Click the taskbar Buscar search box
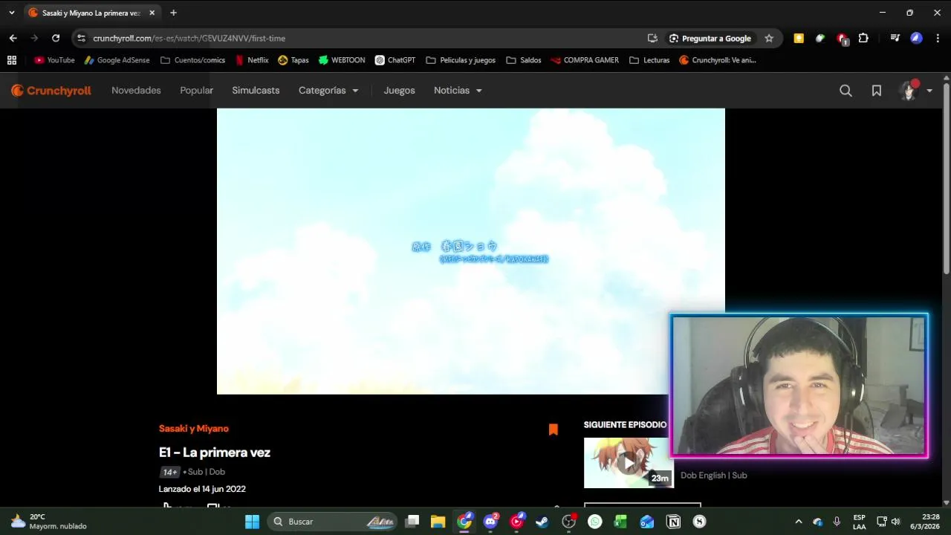This screenshot has height=535, width=951. coord(332,522)
